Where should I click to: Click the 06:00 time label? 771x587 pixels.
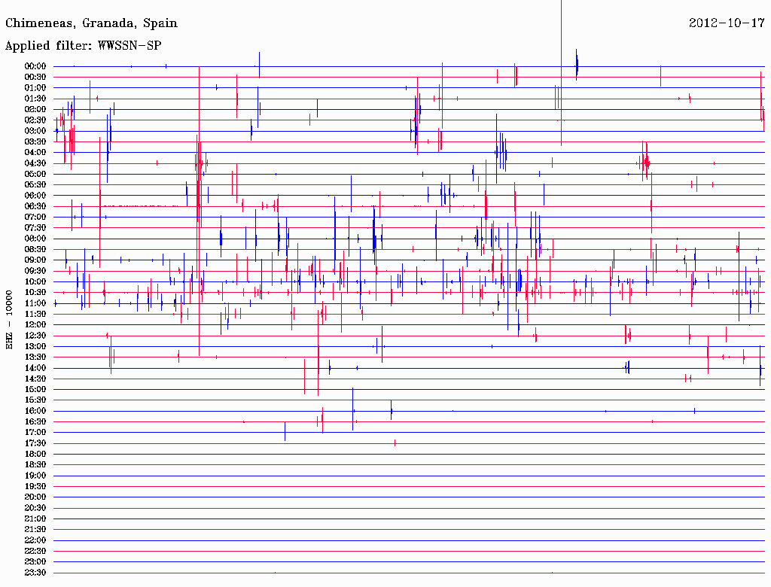[35, 195]
